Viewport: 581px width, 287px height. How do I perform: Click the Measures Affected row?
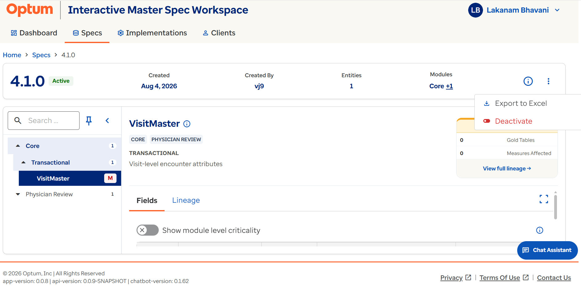coord(507,153)
